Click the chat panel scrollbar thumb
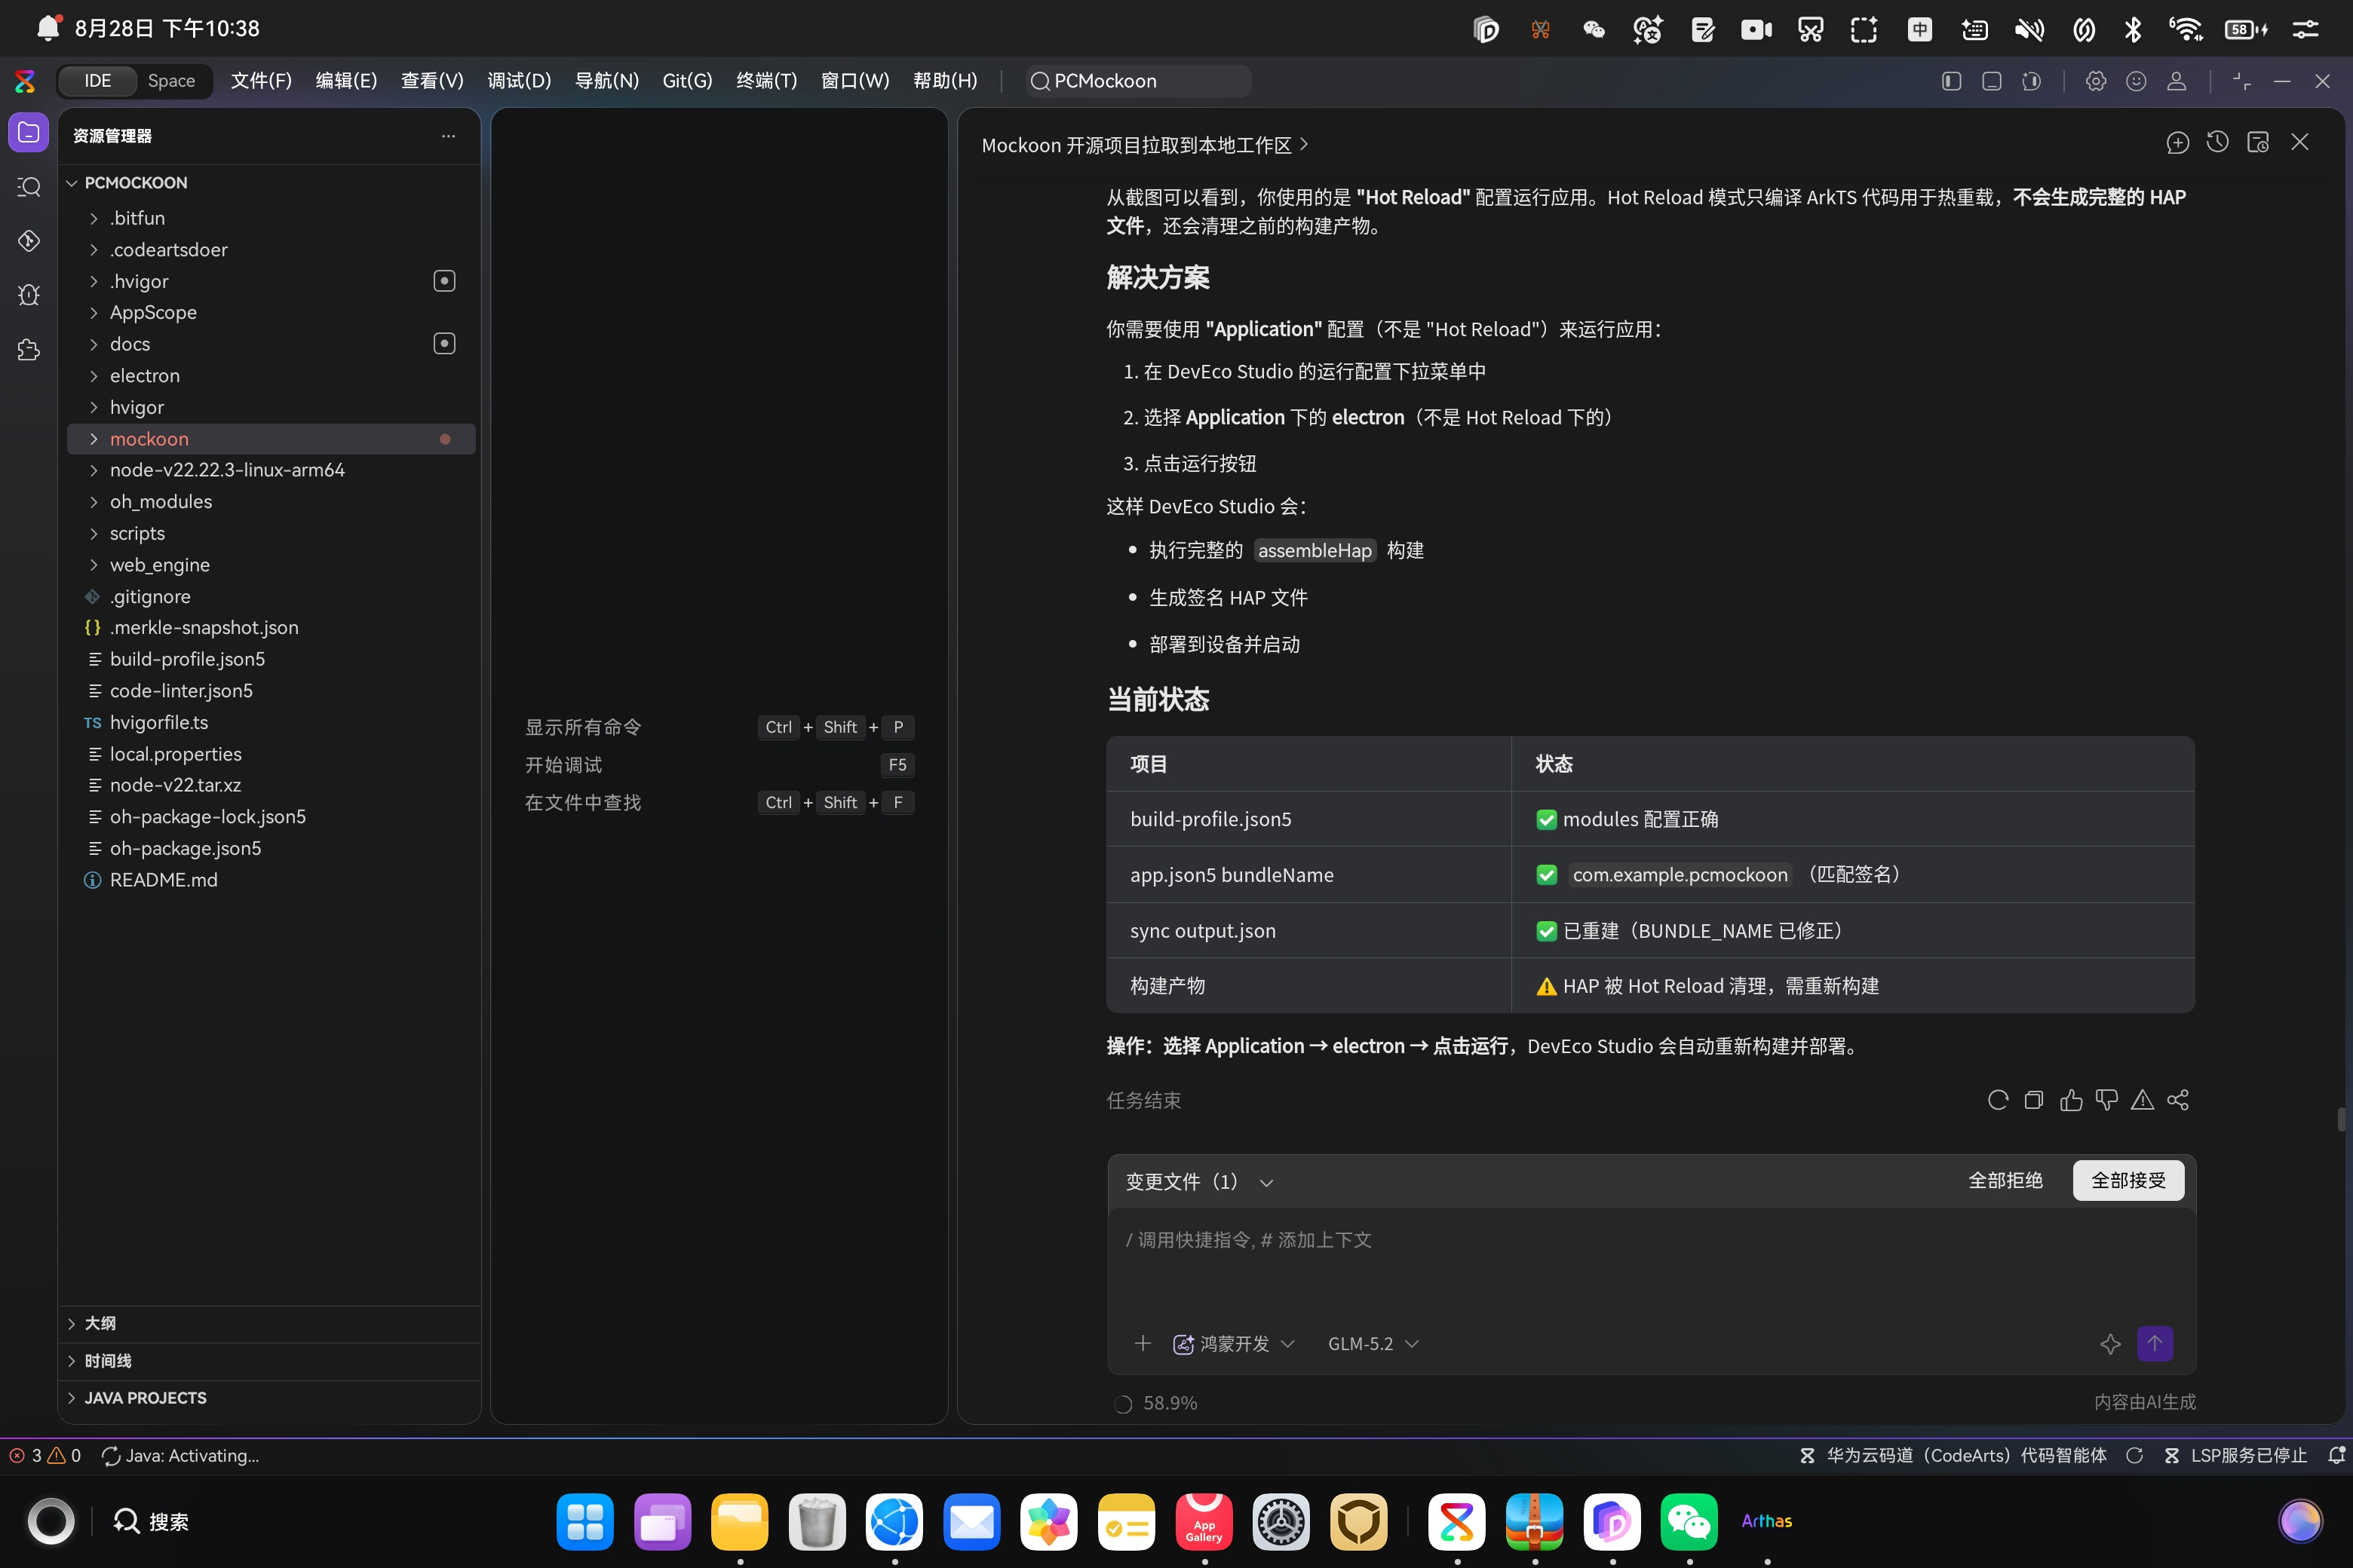 [2341, 1119]
